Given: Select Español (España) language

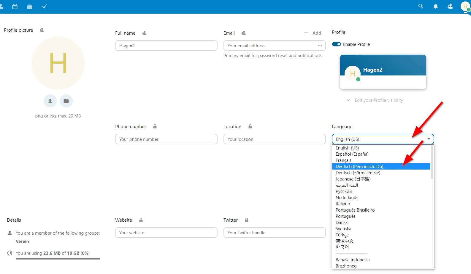Looking at the screenshot, I should [x=381, y=154].
